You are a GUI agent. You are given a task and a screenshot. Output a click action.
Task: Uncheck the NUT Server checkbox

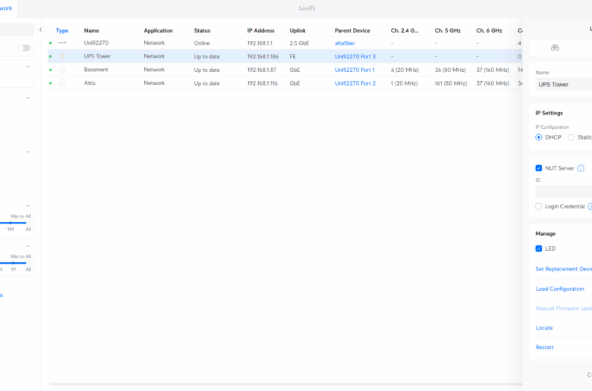(x=539, y=168)
